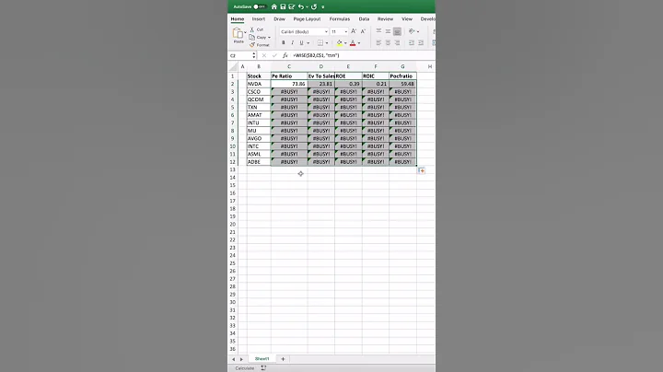663x372 pixels.
Task: Click the save-and-edit icon beside Save
Action: coord(291,6)
